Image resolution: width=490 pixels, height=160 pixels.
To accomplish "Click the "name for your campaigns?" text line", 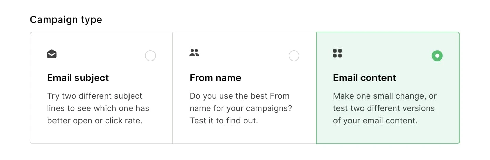I will [241, 108].
